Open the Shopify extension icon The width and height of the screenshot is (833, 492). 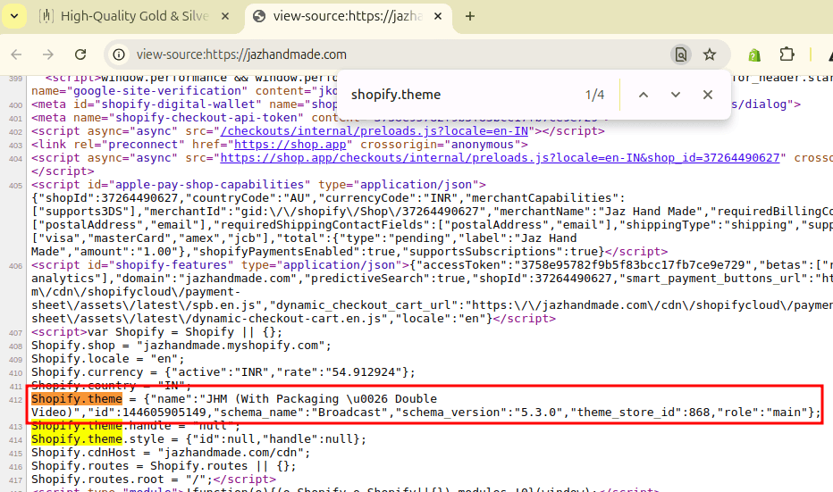tap(753, 54)
